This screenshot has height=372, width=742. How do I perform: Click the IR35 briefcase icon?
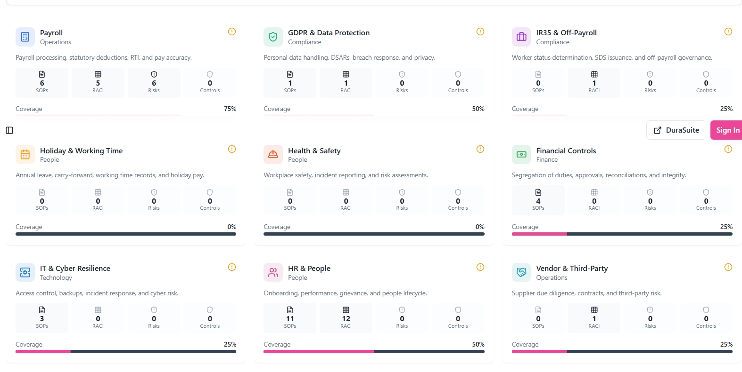pos(521,37)
